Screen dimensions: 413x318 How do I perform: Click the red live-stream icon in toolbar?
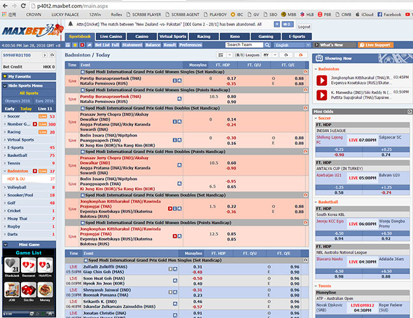[82, 45]
